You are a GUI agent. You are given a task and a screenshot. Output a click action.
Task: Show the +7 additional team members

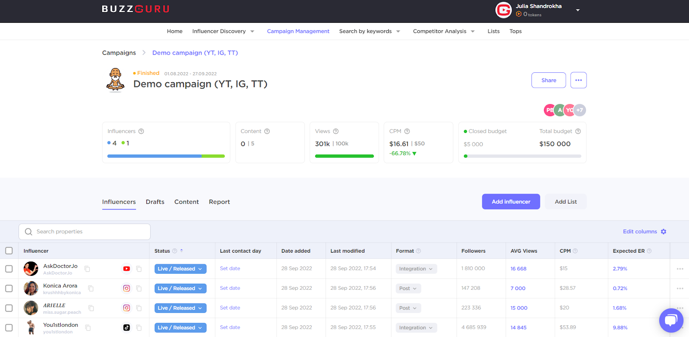580,110
